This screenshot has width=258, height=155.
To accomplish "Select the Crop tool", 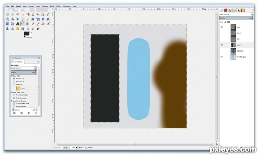I will 28,19.
